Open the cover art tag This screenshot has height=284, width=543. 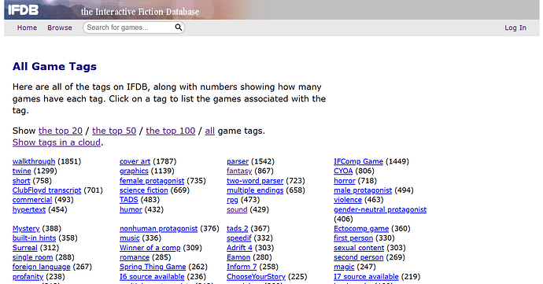(x=135, y=161)
